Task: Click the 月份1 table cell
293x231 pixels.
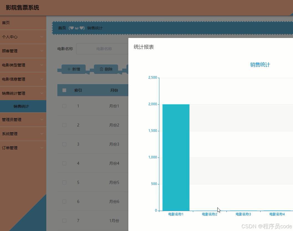Action: point(114,106)
